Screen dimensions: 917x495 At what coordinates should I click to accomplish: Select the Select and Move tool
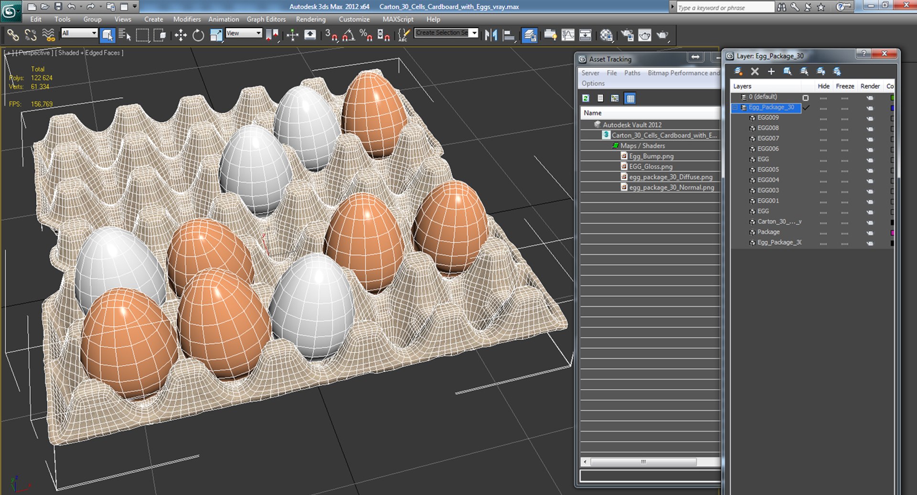(181, 35)
